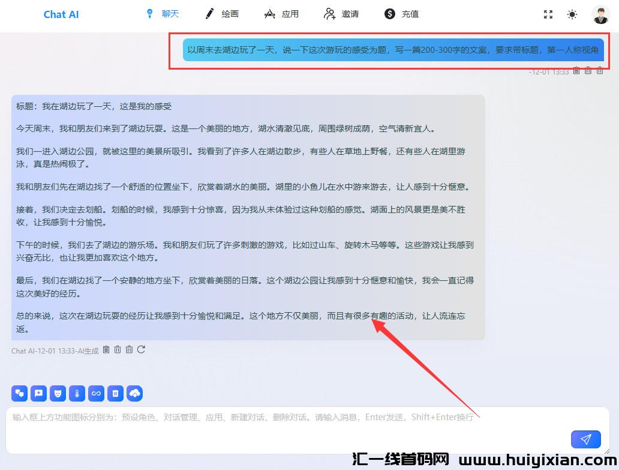
Task: Toggle fullscreen with the expand icon
Action: point(548,14)
